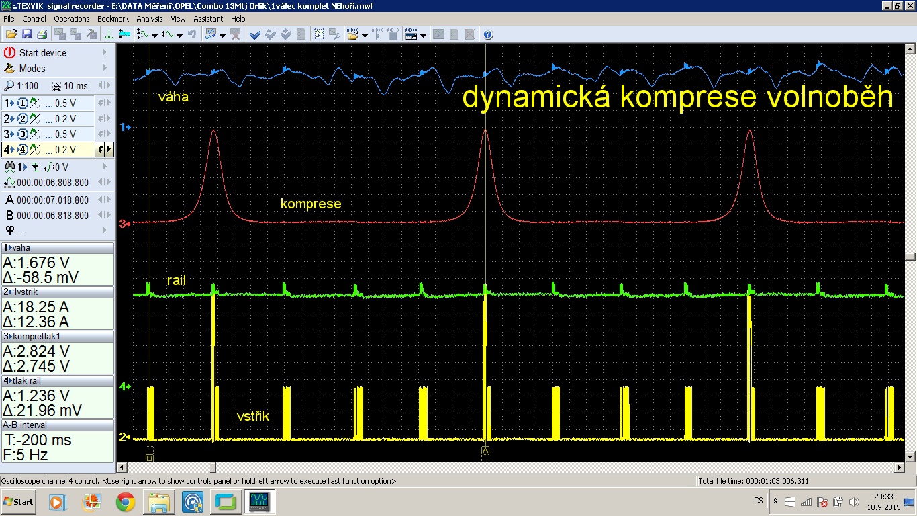Click horizontal scrollbar right arrow

pos(900,467)
